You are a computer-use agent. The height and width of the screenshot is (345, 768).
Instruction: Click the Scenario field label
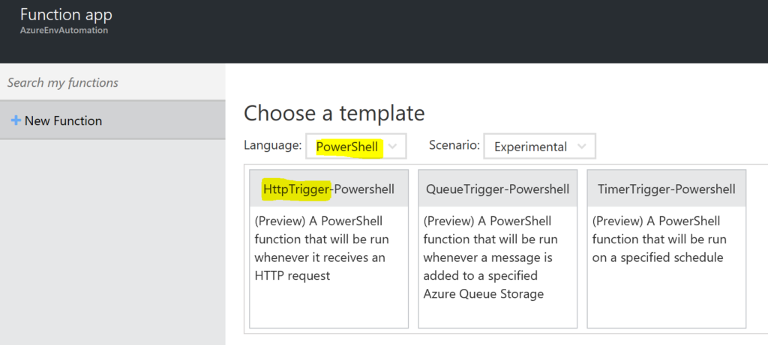pyautogui.click(x=454, y=145)
